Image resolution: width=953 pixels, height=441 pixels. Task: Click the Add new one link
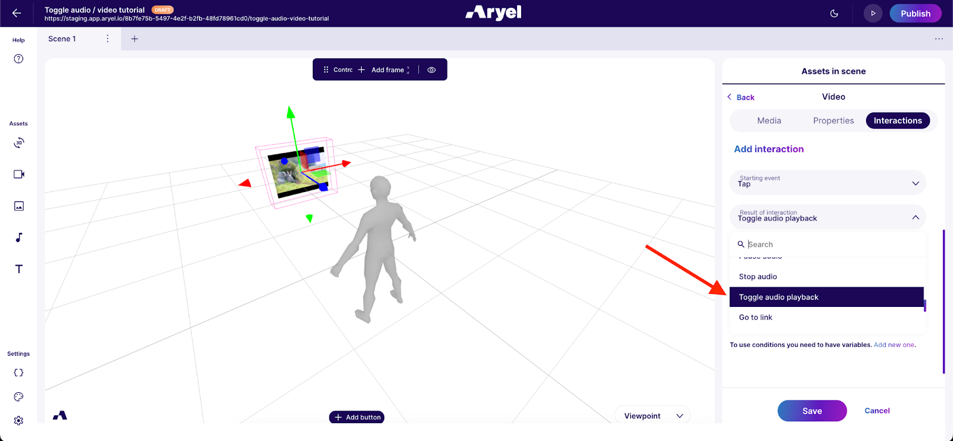[894, 344]
